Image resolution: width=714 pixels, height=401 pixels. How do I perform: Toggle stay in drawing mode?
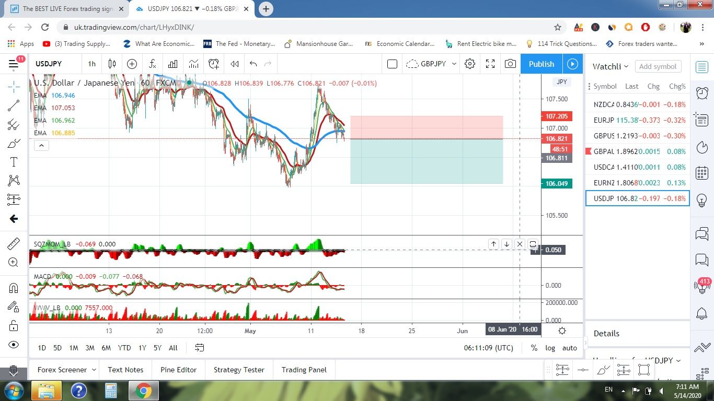point(14,307)
